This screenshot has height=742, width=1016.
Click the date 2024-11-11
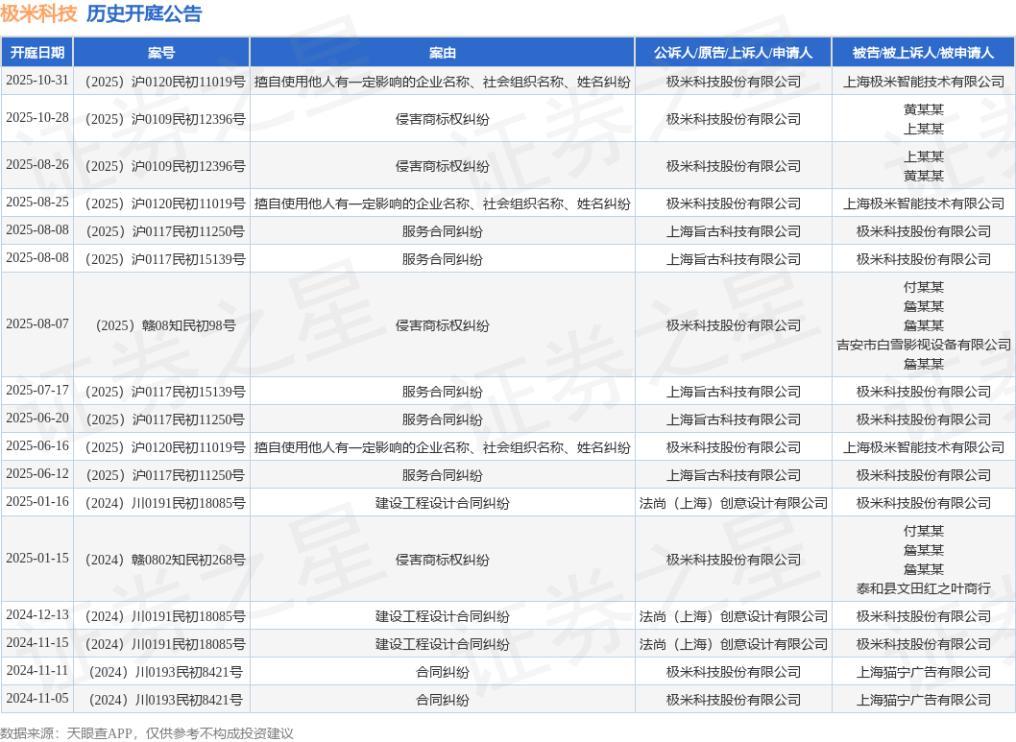pyautogui.click(x=36, y=671)
